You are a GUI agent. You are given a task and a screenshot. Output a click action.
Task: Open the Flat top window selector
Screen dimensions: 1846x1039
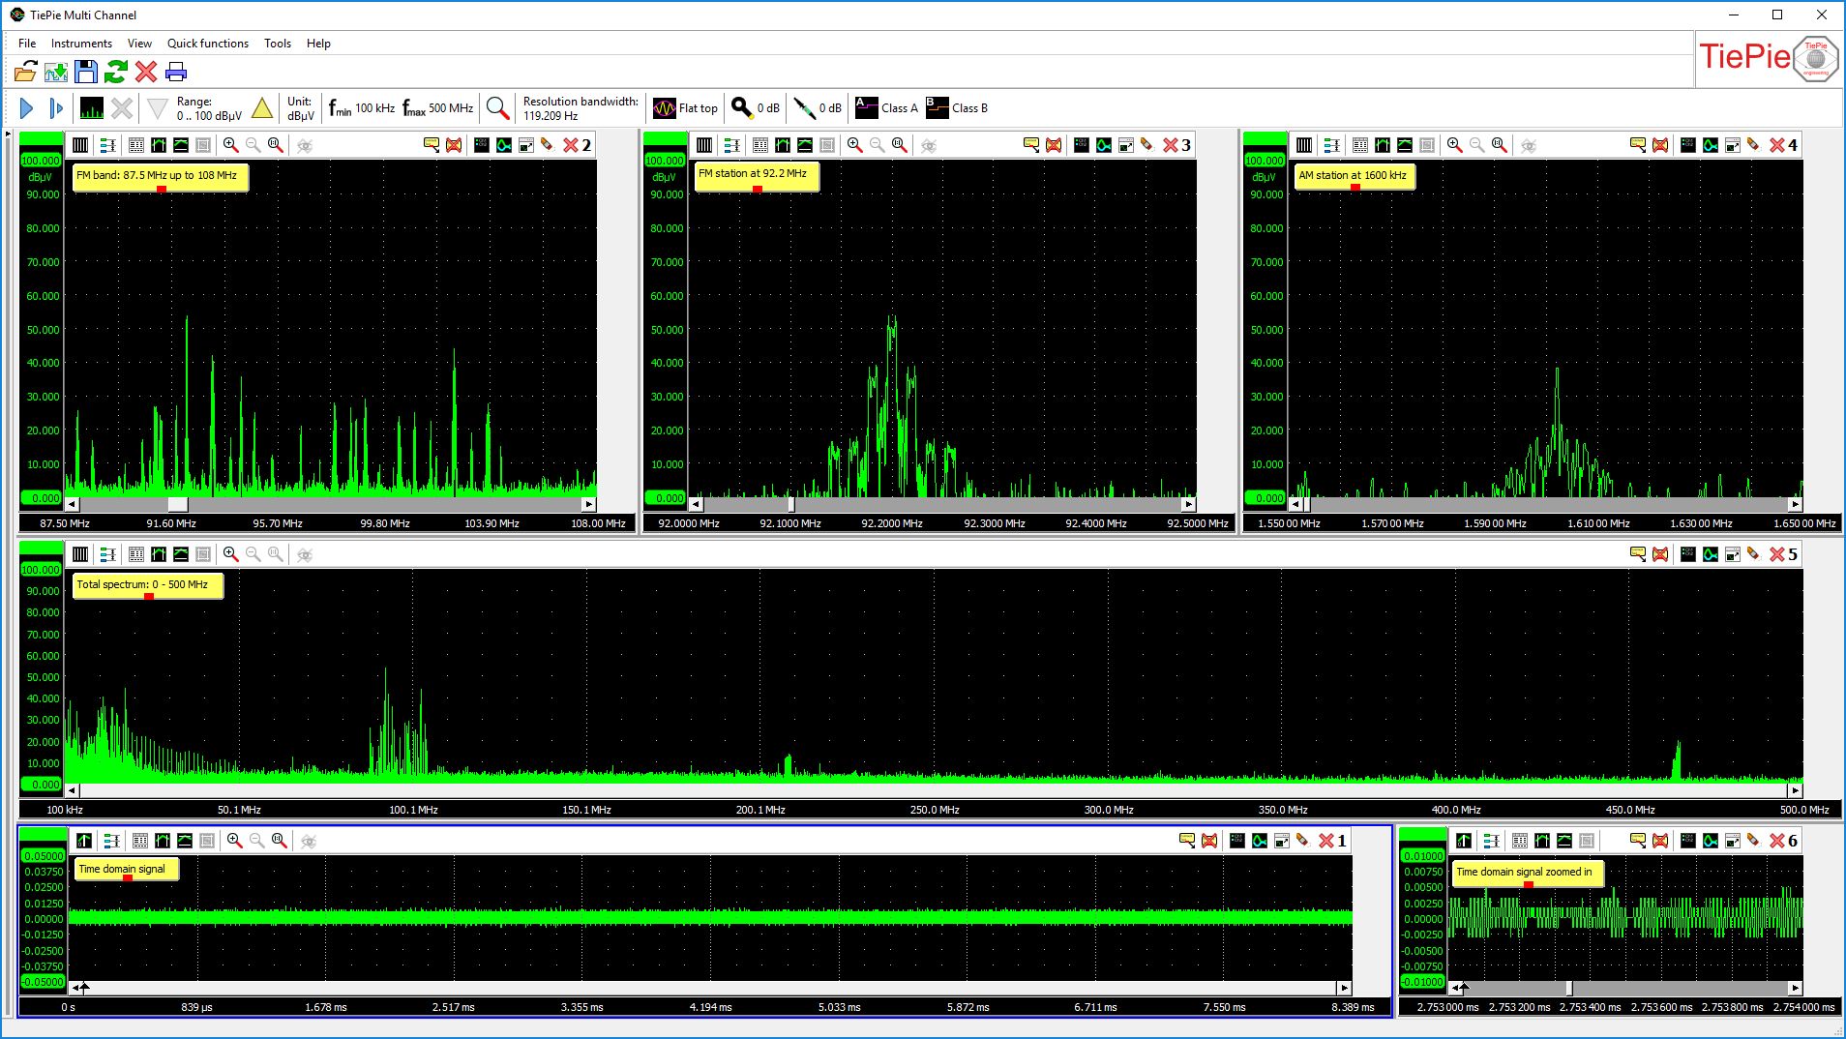tap(685, 108)
